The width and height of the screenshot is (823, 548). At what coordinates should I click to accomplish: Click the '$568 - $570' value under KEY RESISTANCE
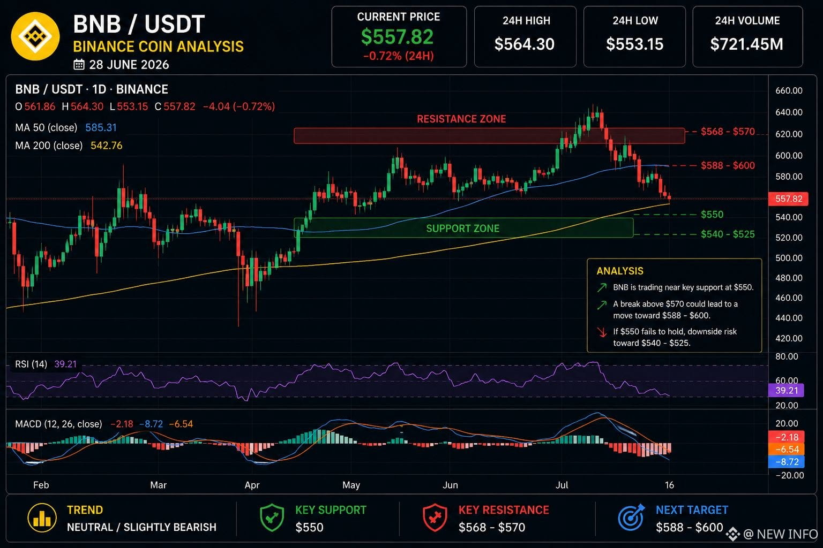click(x=492, y=528)
